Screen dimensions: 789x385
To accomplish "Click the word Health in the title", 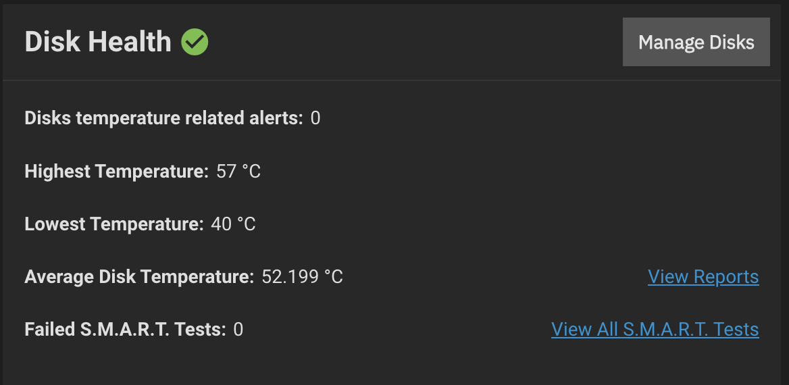I will [x=130, y=42].
